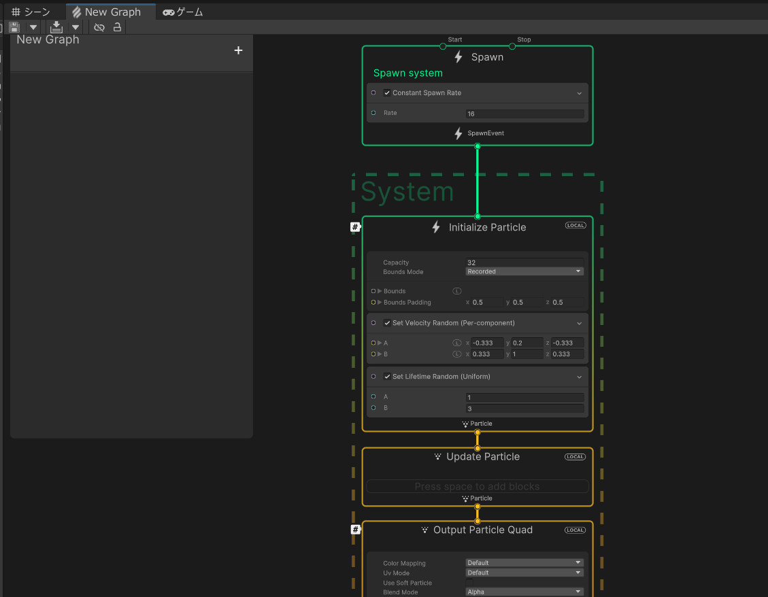Open the Bounds Mode dropdown
Viewport: 768px width, 597px height.
click(524, 271)
